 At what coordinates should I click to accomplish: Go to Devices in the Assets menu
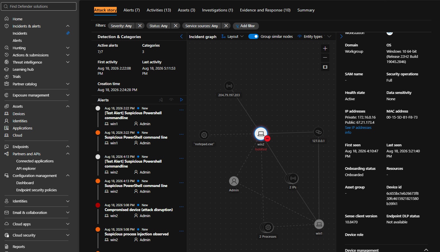point(19,114)
